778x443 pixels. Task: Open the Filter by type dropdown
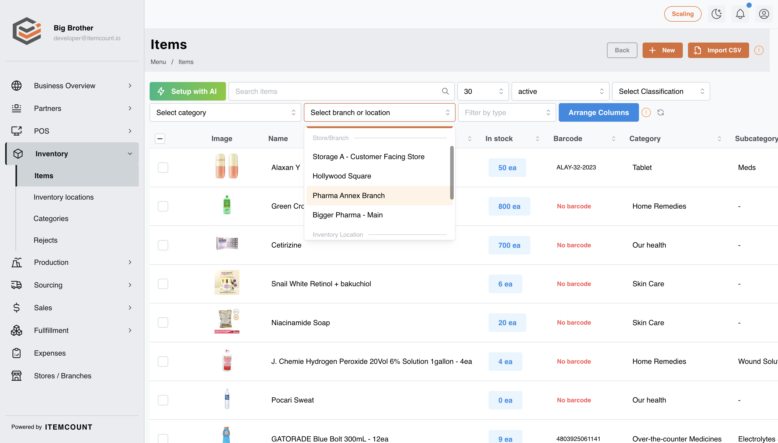pos(507,113)
